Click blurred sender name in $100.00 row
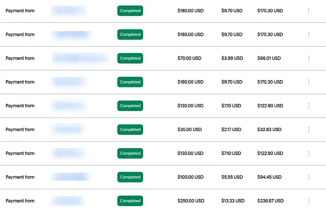The image size is (326, 209). 71,177
